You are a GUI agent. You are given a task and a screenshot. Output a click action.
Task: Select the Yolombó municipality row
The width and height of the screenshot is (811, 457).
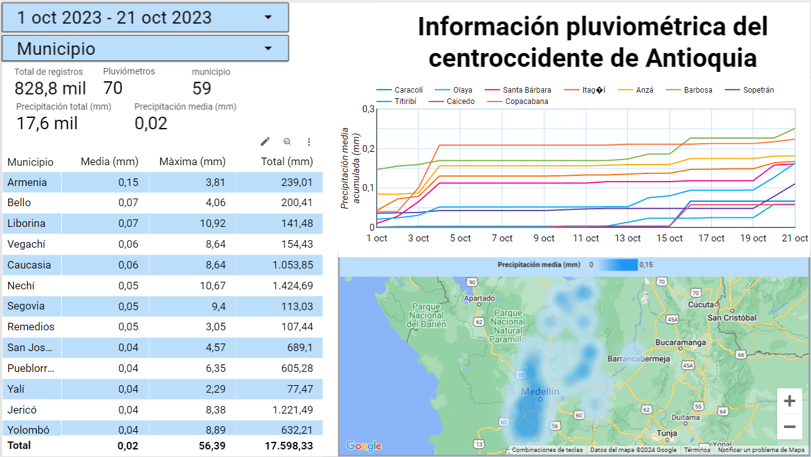point(162,429)
